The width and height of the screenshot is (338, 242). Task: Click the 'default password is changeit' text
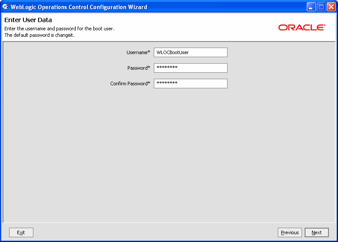click(x=39, y=35)
